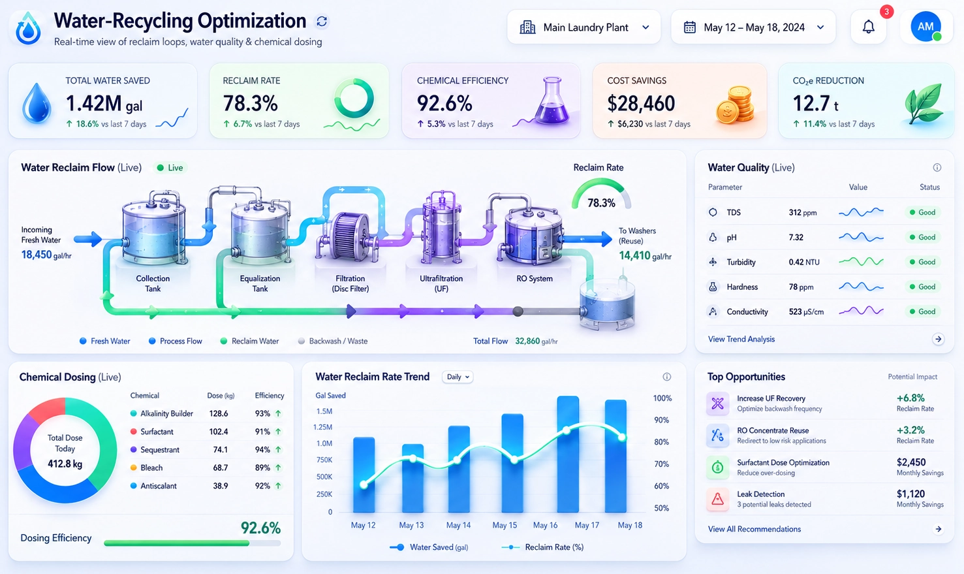Click the Leak Detection warning icon
Screen dimensions: 964x574
[717, 500]
